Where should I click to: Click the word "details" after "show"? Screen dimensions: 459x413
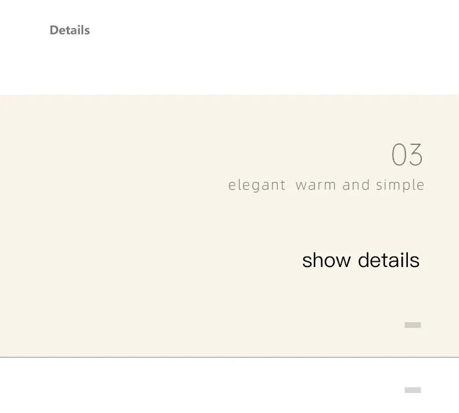(389, 260)
